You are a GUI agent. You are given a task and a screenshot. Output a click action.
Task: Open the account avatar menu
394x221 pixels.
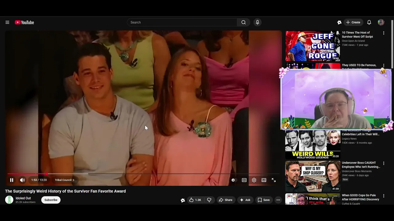click(381, 22)
